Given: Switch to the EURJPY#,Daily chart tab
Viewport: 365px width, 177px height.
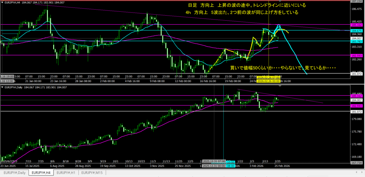Looking at the screenshot, I should (x=14, y=172).
